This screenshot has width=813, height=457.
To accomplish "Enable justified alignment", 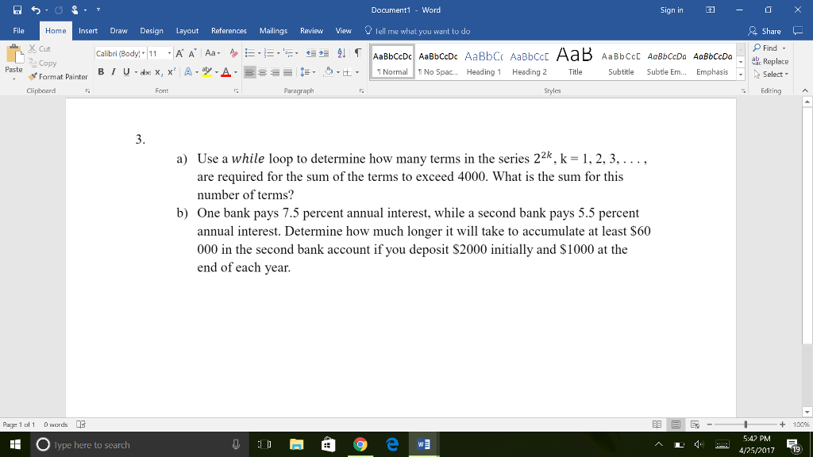I will coord(286,71).
